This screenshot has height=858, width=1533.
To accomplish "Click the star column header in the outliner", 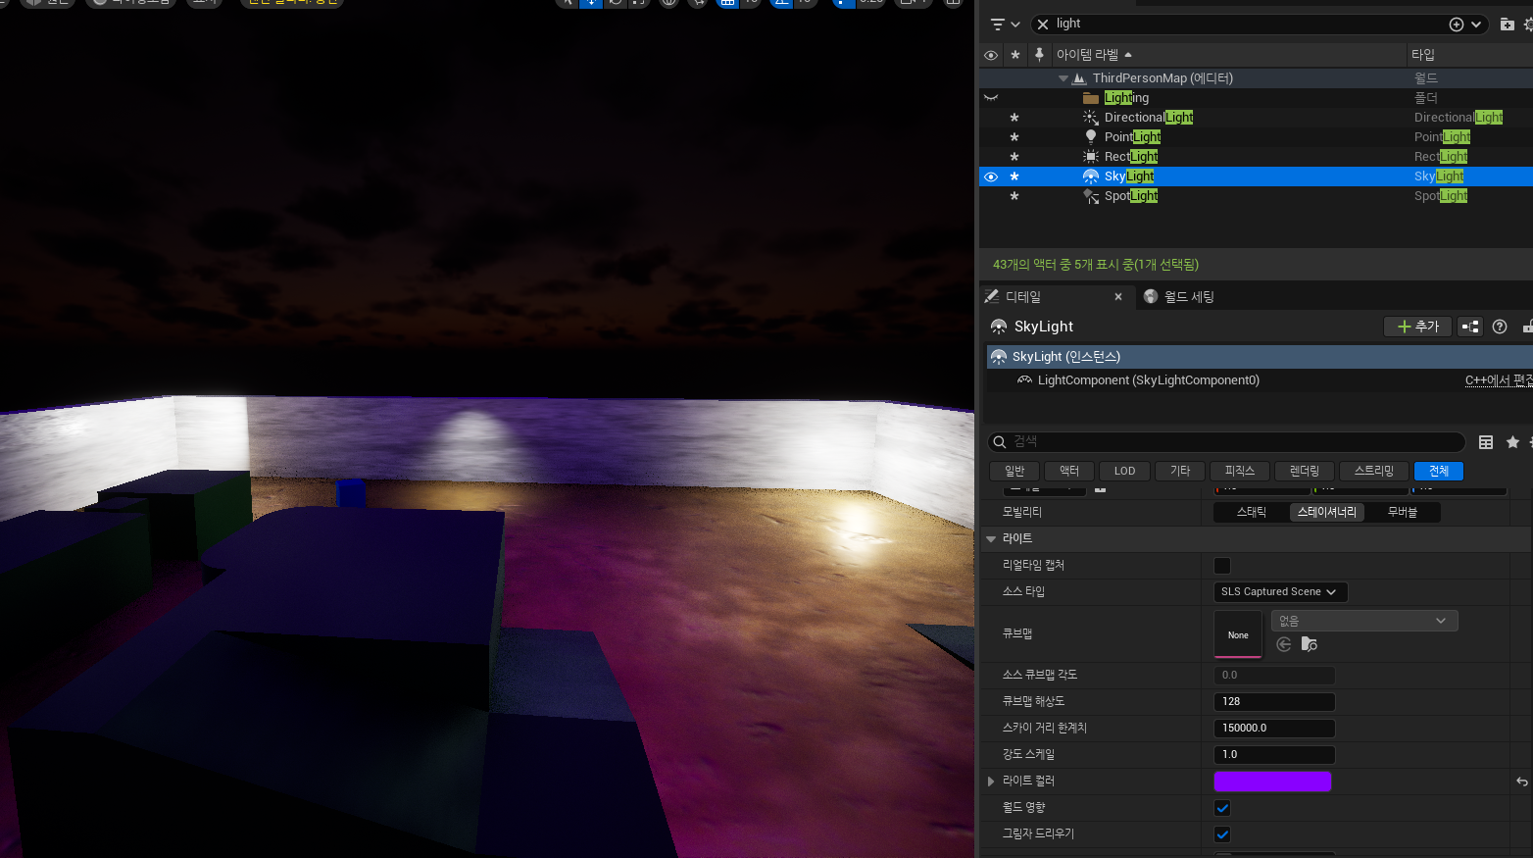I will (x=1015, y=55).
